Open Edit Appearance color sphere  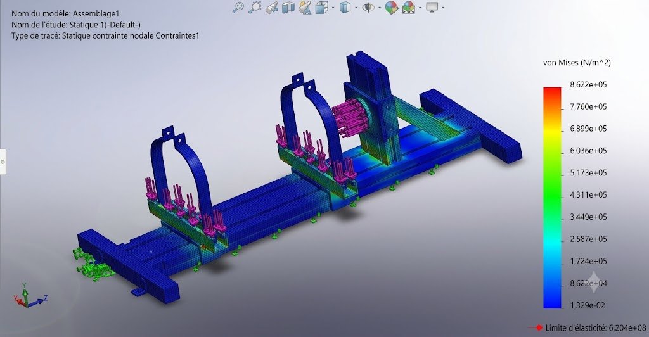391,8
